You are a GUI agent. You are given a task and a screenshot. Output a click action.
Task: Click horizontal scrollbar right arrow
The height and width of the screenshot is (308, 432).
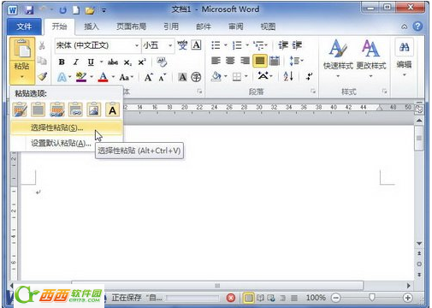[408, 286]
